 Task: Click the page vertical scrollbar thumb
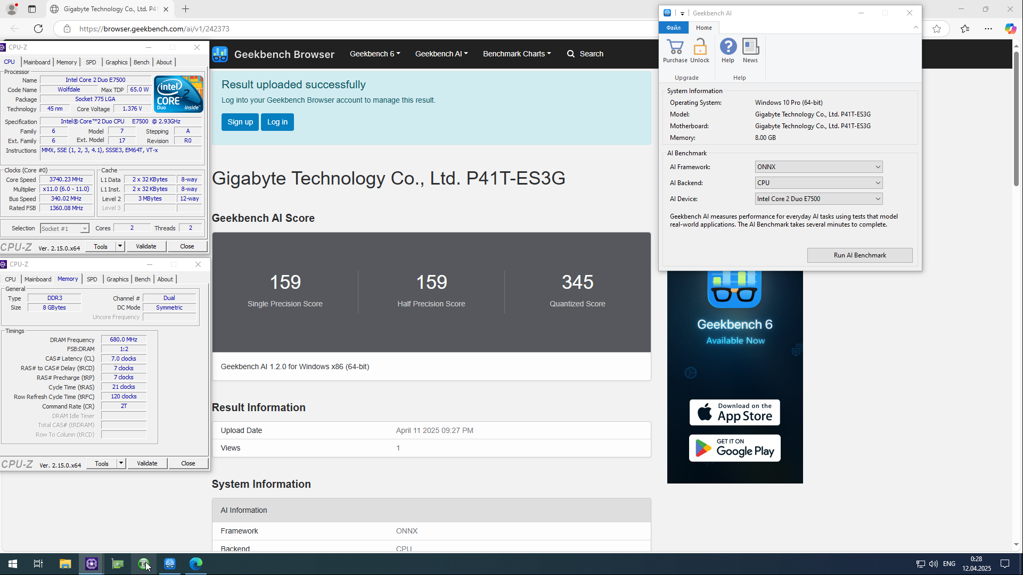tap(1016, 118)
